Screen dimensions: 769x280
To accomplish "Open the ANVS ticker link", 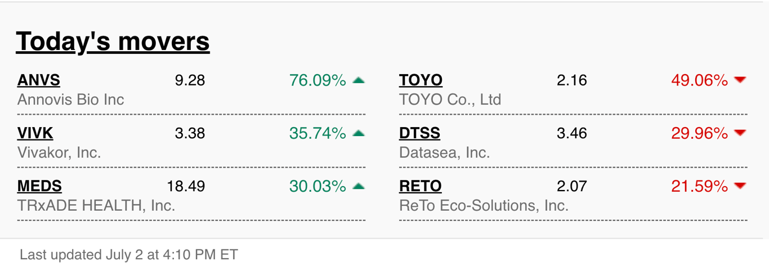I will [38, 80].
